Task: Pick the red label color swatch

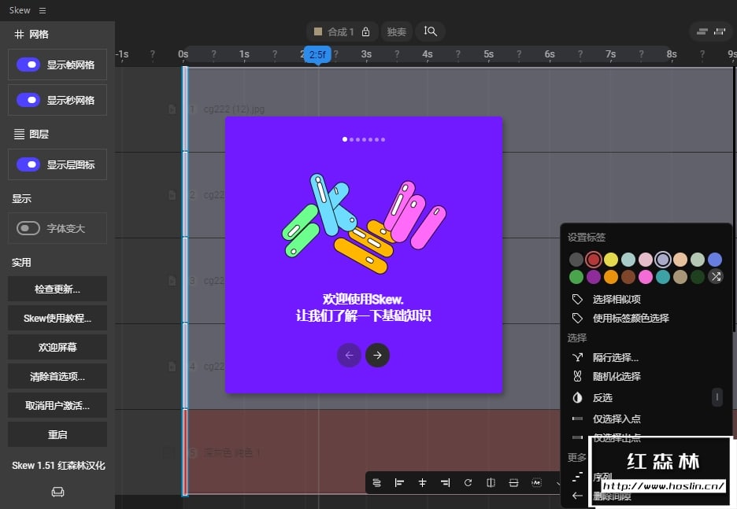Action: 594,259
